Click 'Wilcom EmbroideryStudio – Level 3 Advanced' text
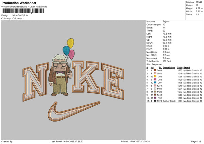The image size is (204, 144). pyautogui.click(x=24, y=7)
